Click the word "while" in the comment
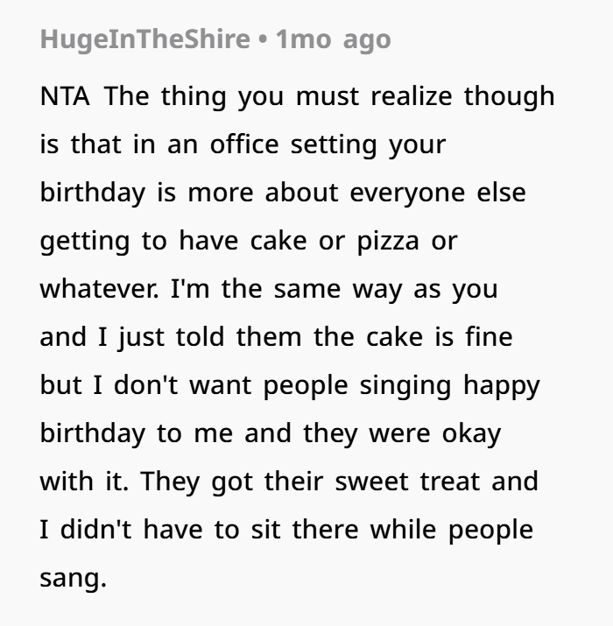Screen dimensions: 613x626 [x=403, y=530]
